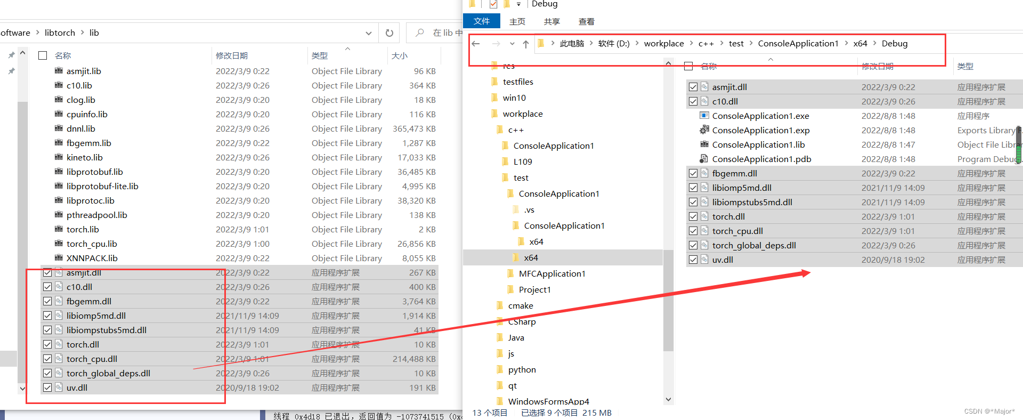Navigate to c++ in breadcrumb
Image resolution: width=1023 pixels, height=420 pixels.
tap(706, 43)
